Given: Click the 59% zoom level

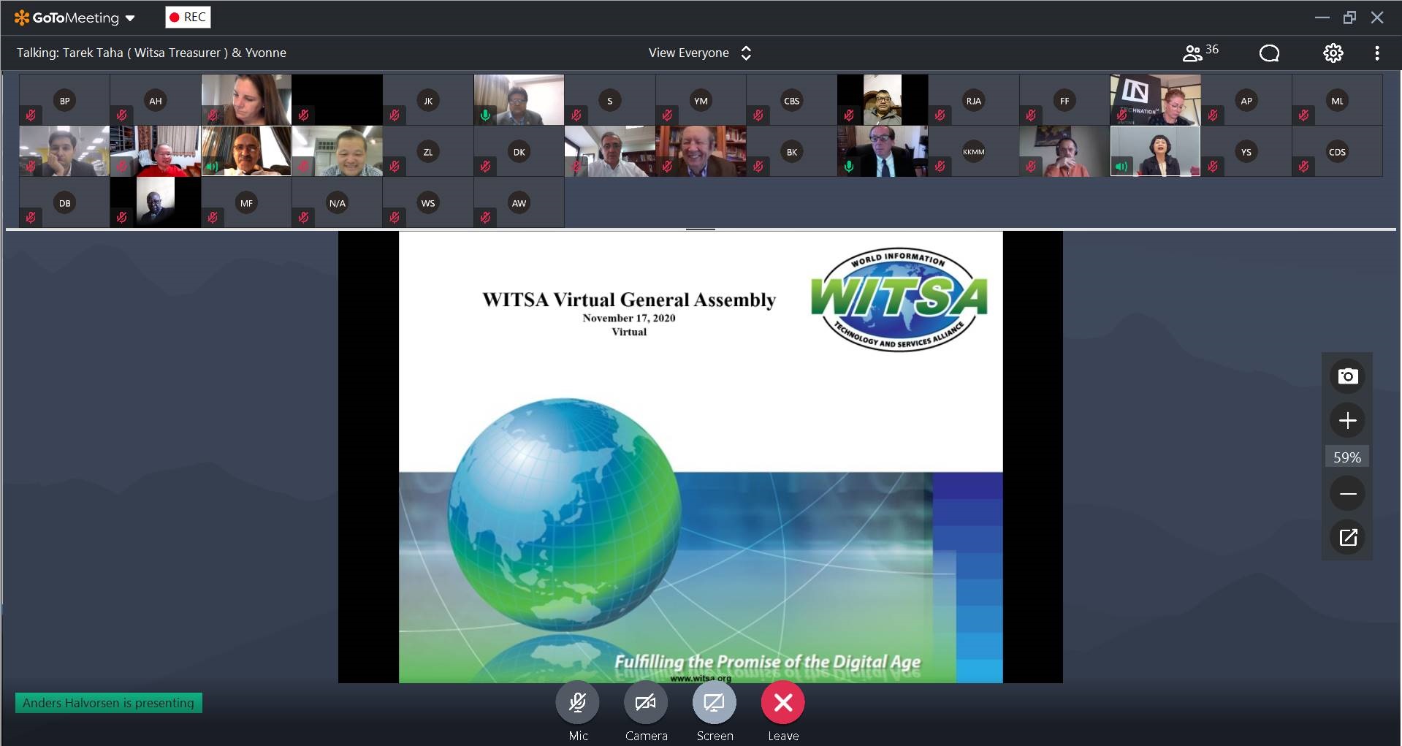Looking at the screenshot, I should click(1347, 457).
